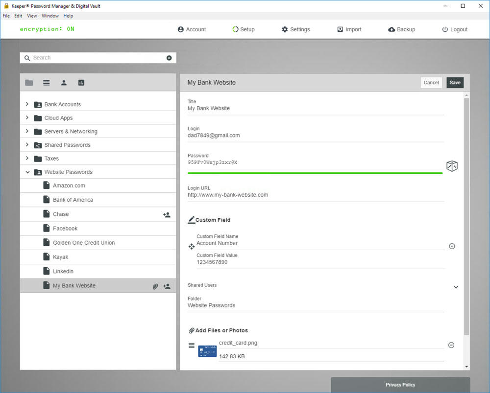This screenshot has width=490, height=393.
Task: Collapse the Website Passwords folder
Action: 27,172
